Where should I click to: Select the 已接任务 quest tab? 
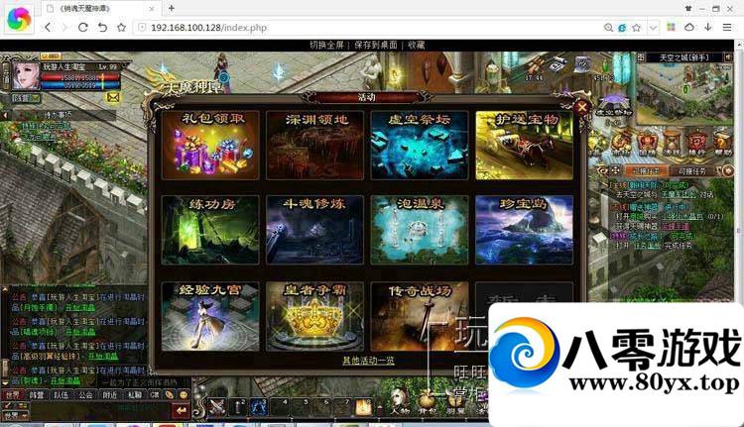click(646, 171)
